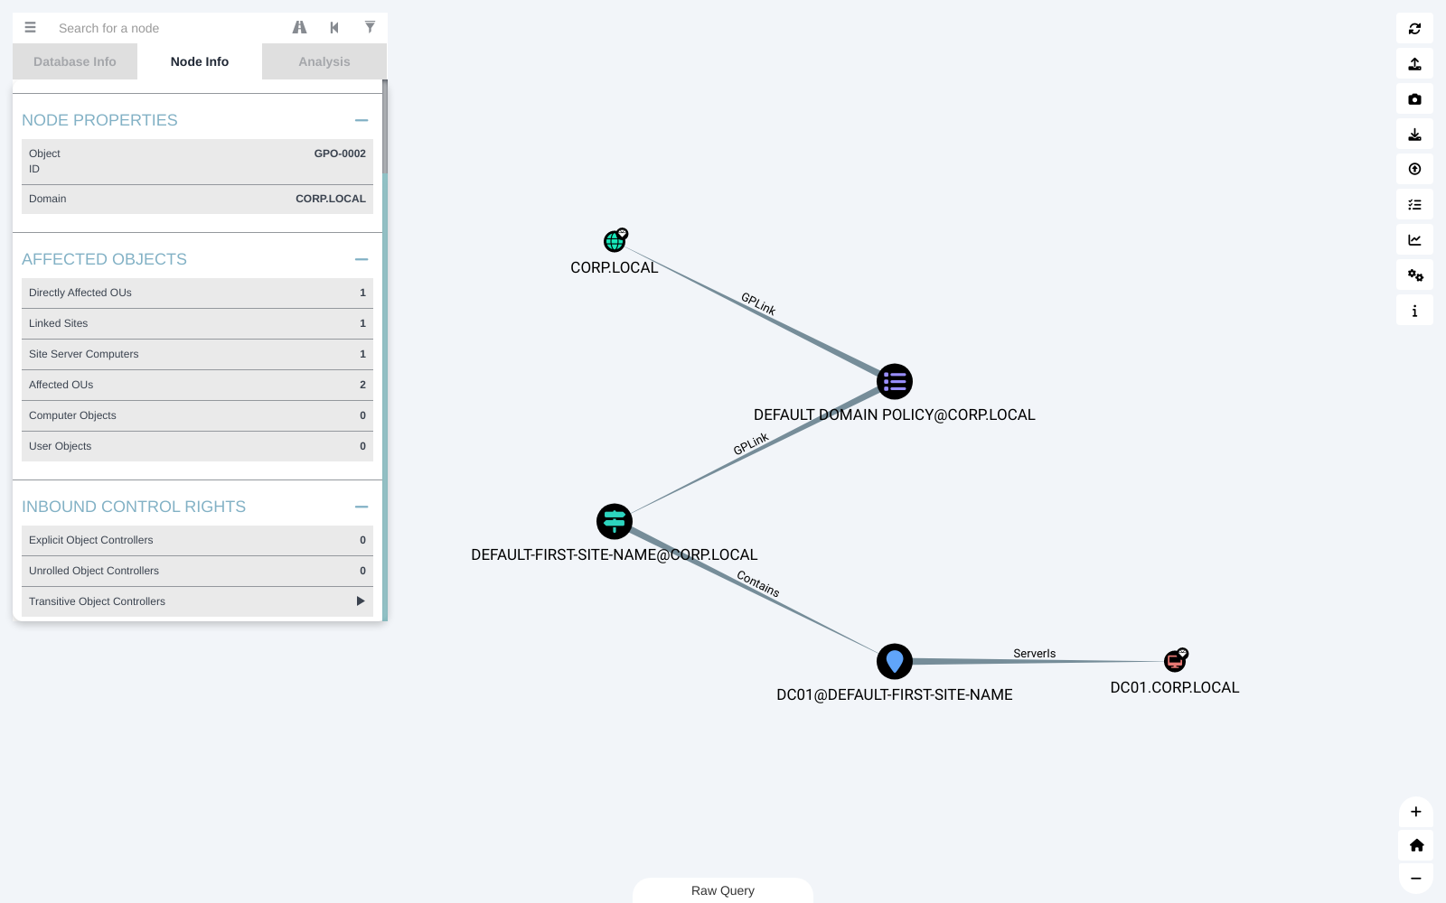Click the Linked Sites row
Screen dimensions: 1446x903
(197, 323)
